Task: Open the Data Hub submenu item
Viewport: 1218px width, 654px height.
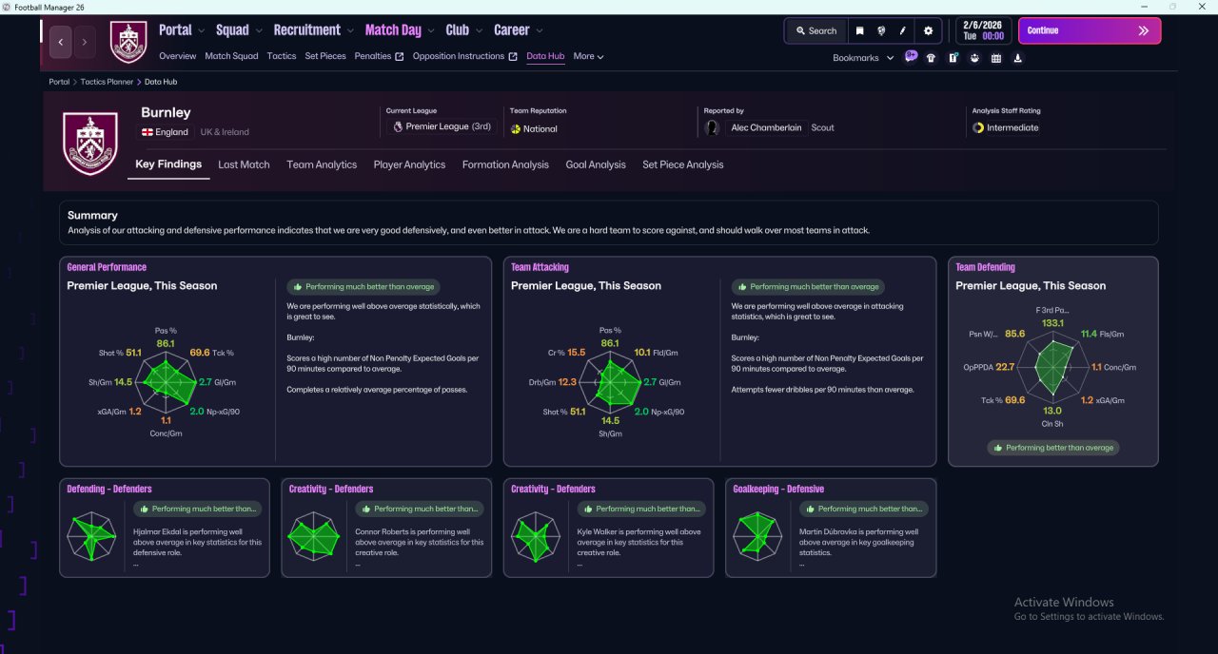Action: click(545, 56)
